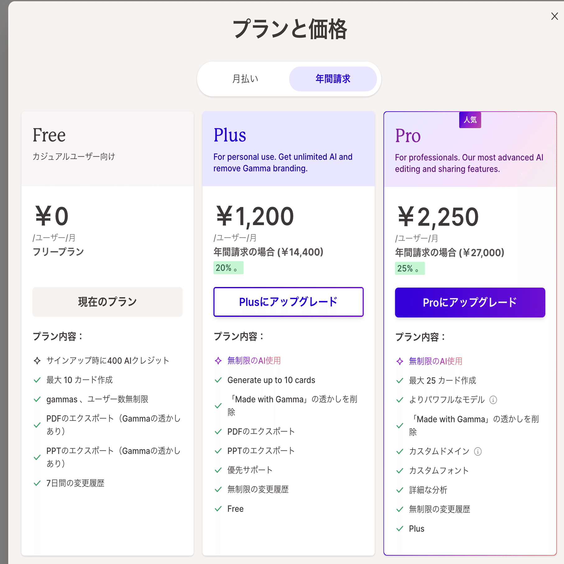Click フリープラン label
The width and height of the screenshot is (564, 564).
pyautogui.click(x=58, y=252)
